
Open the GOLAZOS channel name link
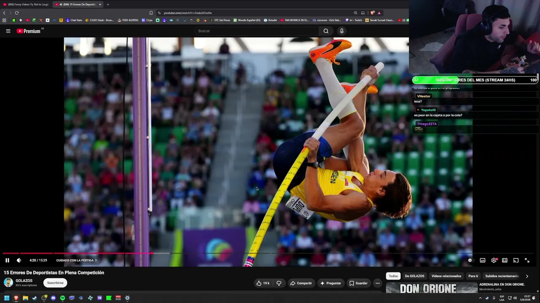pos(24,281)
